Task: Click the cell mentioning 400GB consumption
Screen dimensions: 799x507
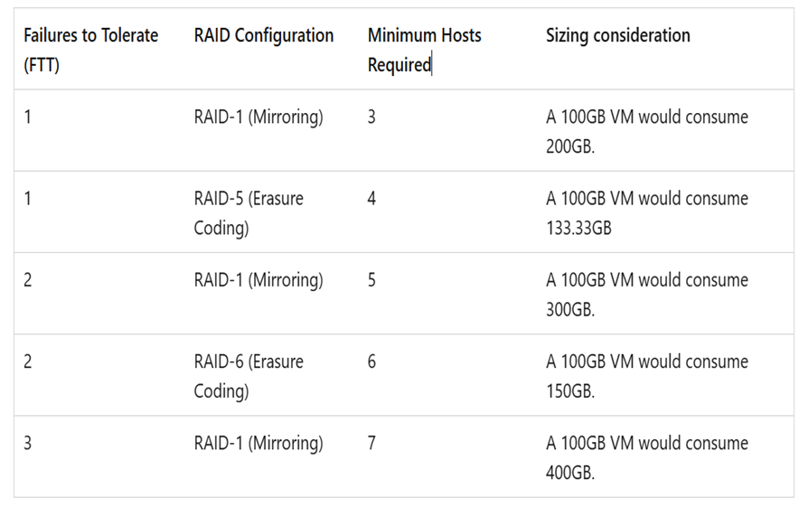Action: [x=646, y=456]
